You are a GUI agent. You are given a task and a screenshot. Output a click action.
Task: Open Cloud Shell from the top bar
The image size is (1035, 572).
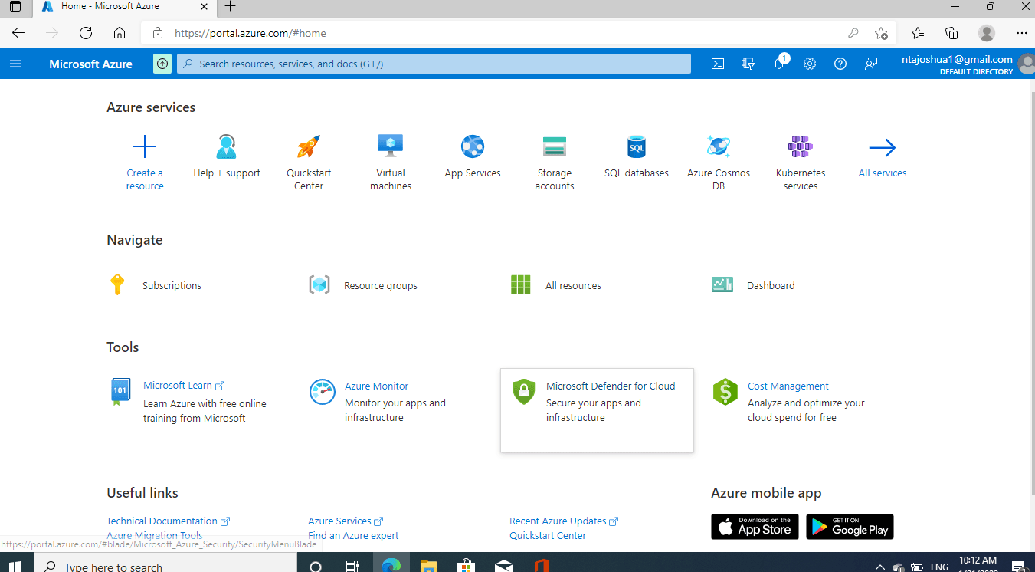coord(718,64)
